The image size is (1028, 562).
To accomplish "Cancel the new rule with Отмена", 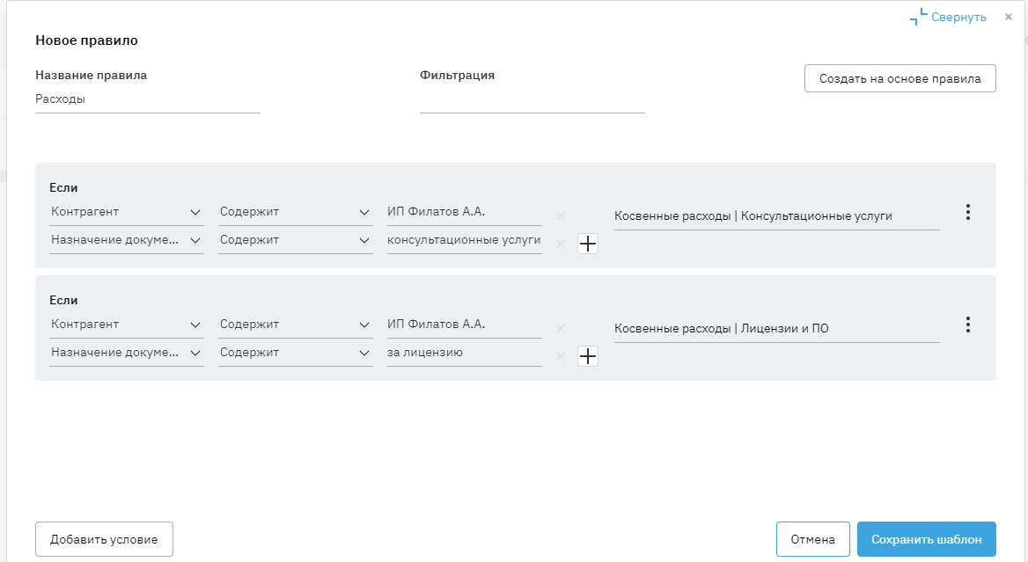I will tap(812, 539).
